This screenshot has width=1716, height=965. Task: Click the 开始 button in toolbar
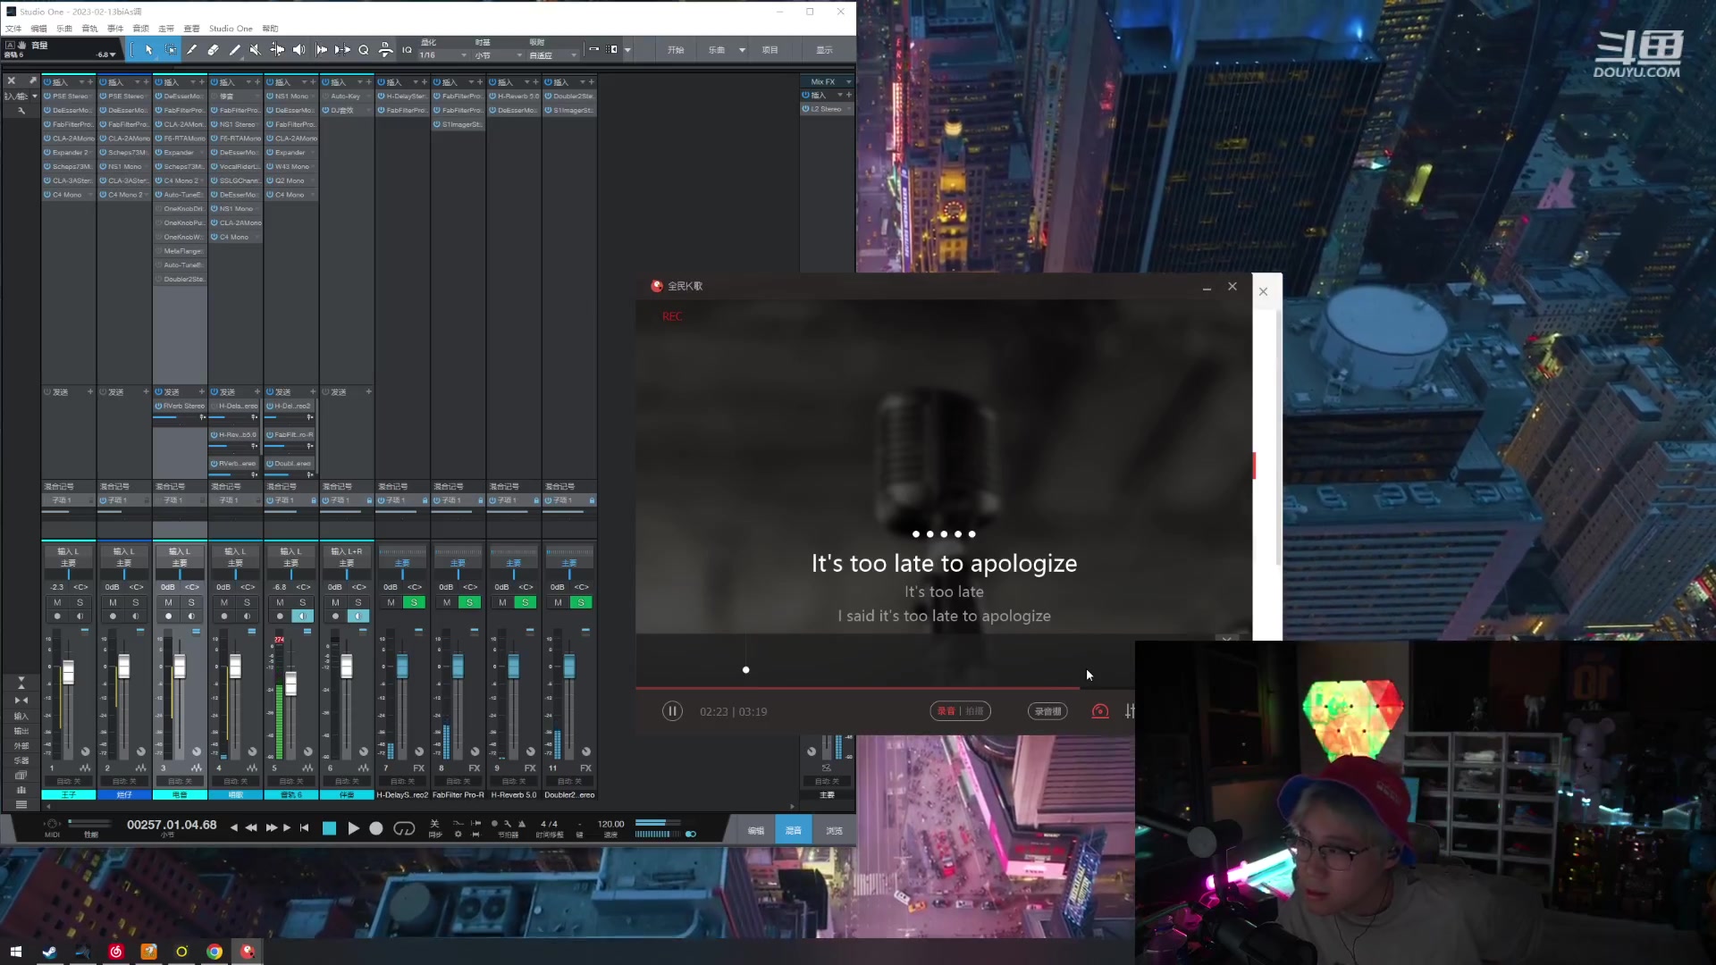(x=676, y=50)
